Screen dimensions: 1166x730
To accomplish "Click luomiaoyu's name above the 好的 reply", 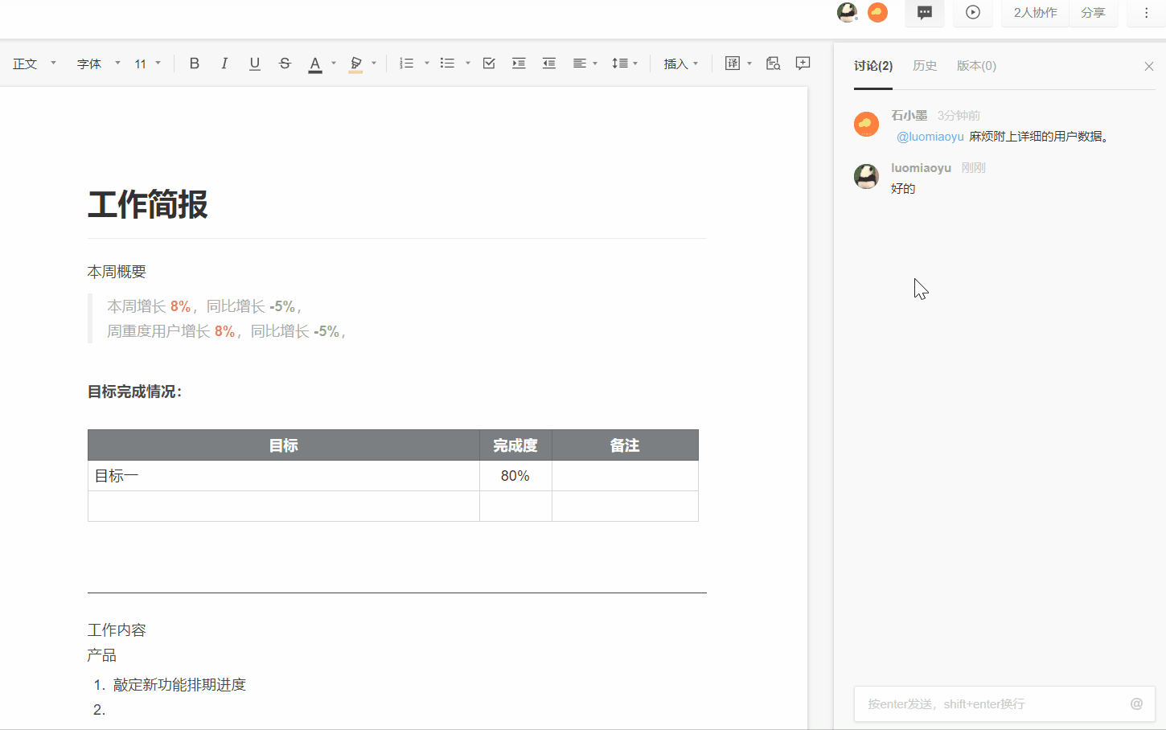I will tap(921, 168).
